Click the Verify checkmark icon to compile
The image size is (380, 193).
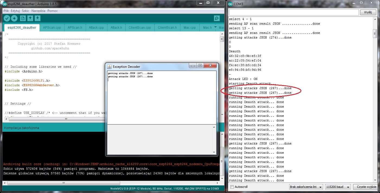[7, 18]
